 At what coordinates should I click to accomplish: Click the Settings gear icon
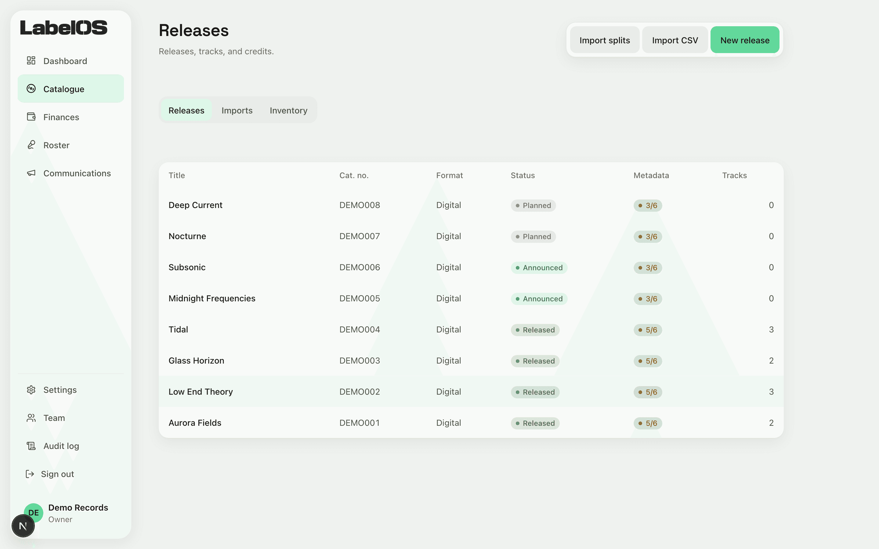click(x=31, y=389)
